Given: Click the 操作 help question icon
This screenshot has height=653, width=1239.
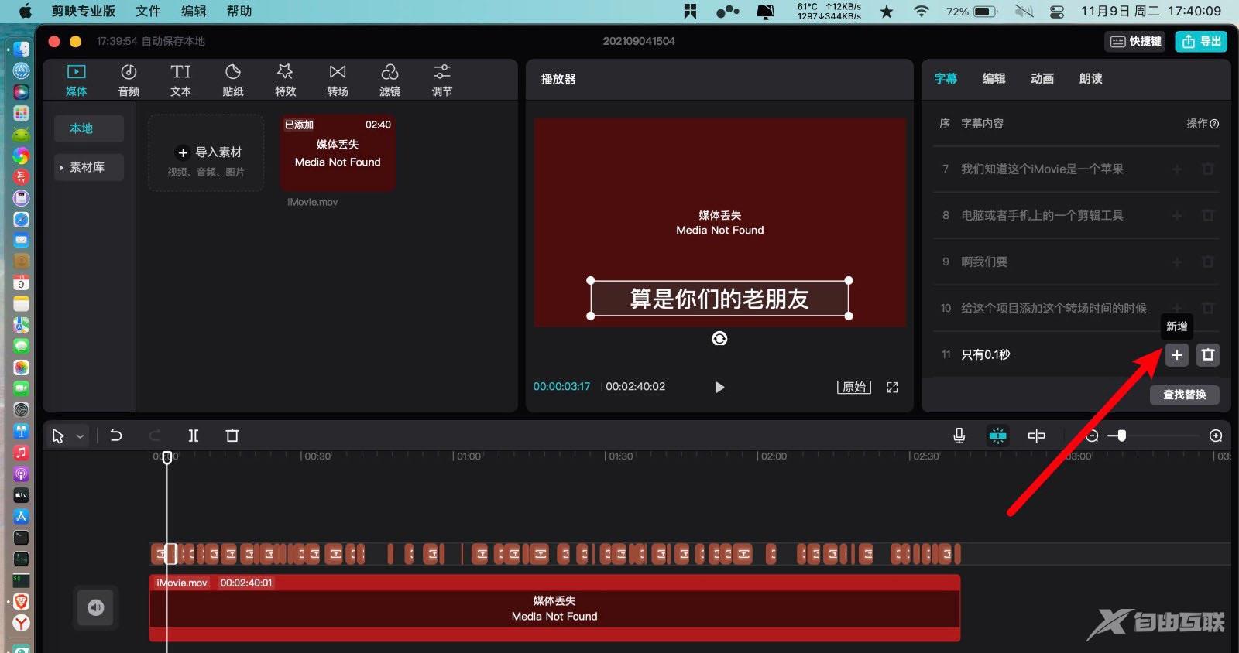Looking at the screenshot, I should [x=1214, y=124].
